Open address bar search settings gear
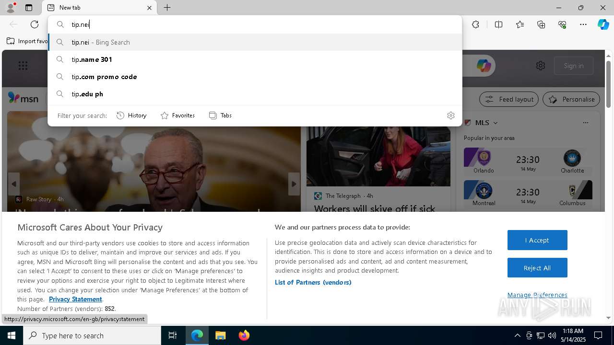Viewport: 614px width, 345px height. point(450,115)
